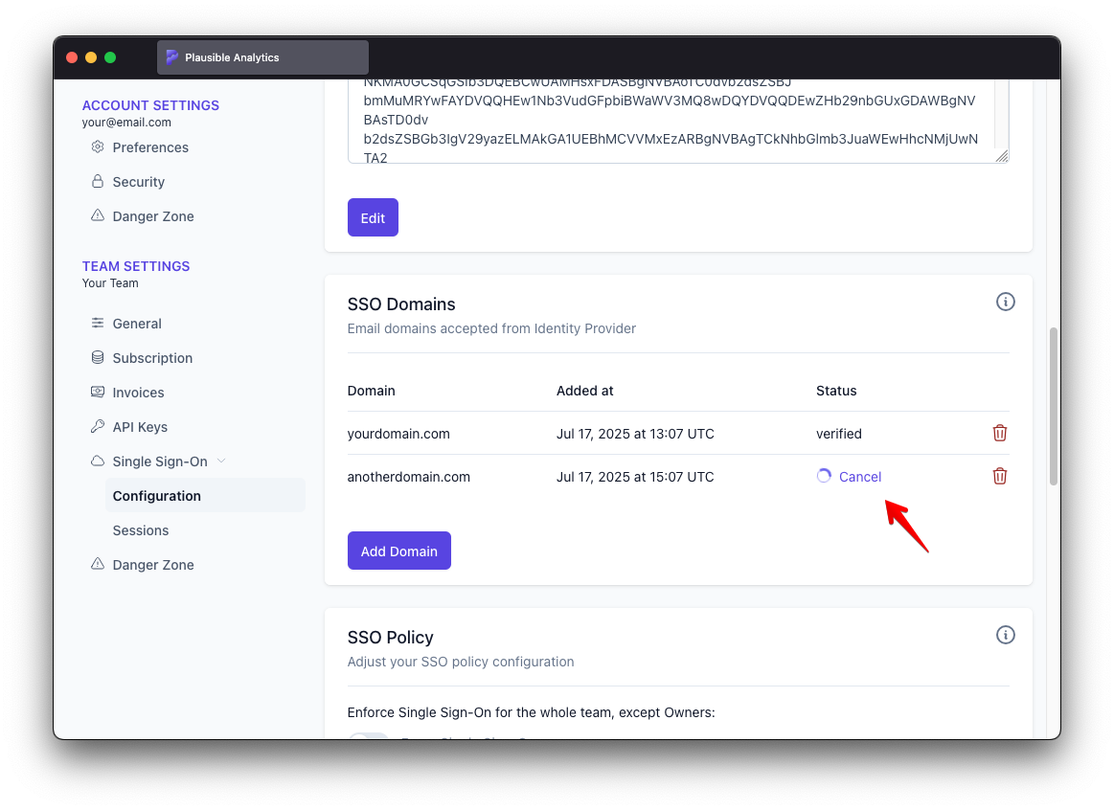
Task: Open Invoices via the banknote icon
Action: pos(97,392)
